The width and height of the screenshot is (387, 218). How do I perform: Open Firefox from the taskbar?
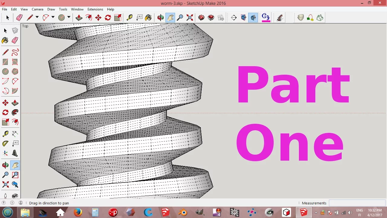click(78, 213)
